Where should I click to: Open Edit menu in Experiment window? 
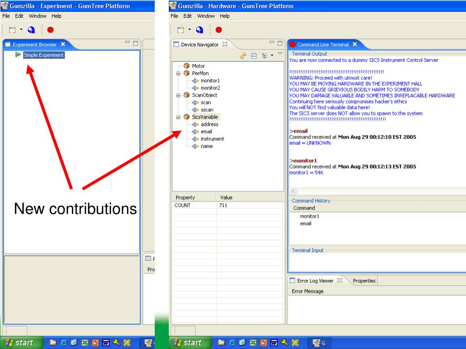coord(19,16)
